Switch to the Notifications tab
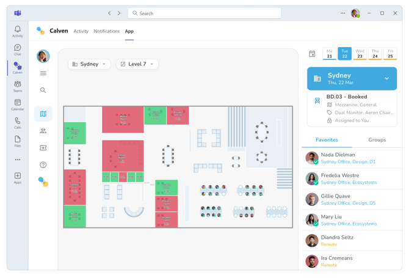409x278 pixels. pos(107,31)
